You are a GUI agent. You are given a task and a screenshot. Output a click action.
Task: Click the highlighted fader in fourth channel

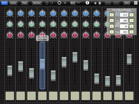click(42, 66)
